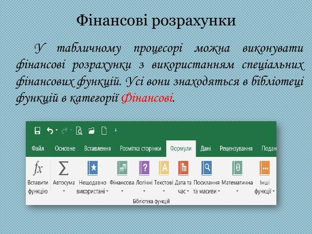Switch to the Вставлення tab
Screen dimensions: 312x234
click(98, 148)
